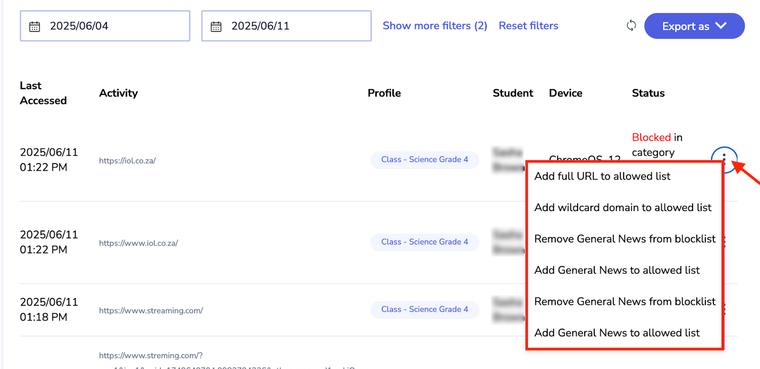The width and height of the screenshot is (760, 369).
Task: Click the Science Grade 4 profile chip in the https://iol.co.za/ row
Action: point(424,160)
